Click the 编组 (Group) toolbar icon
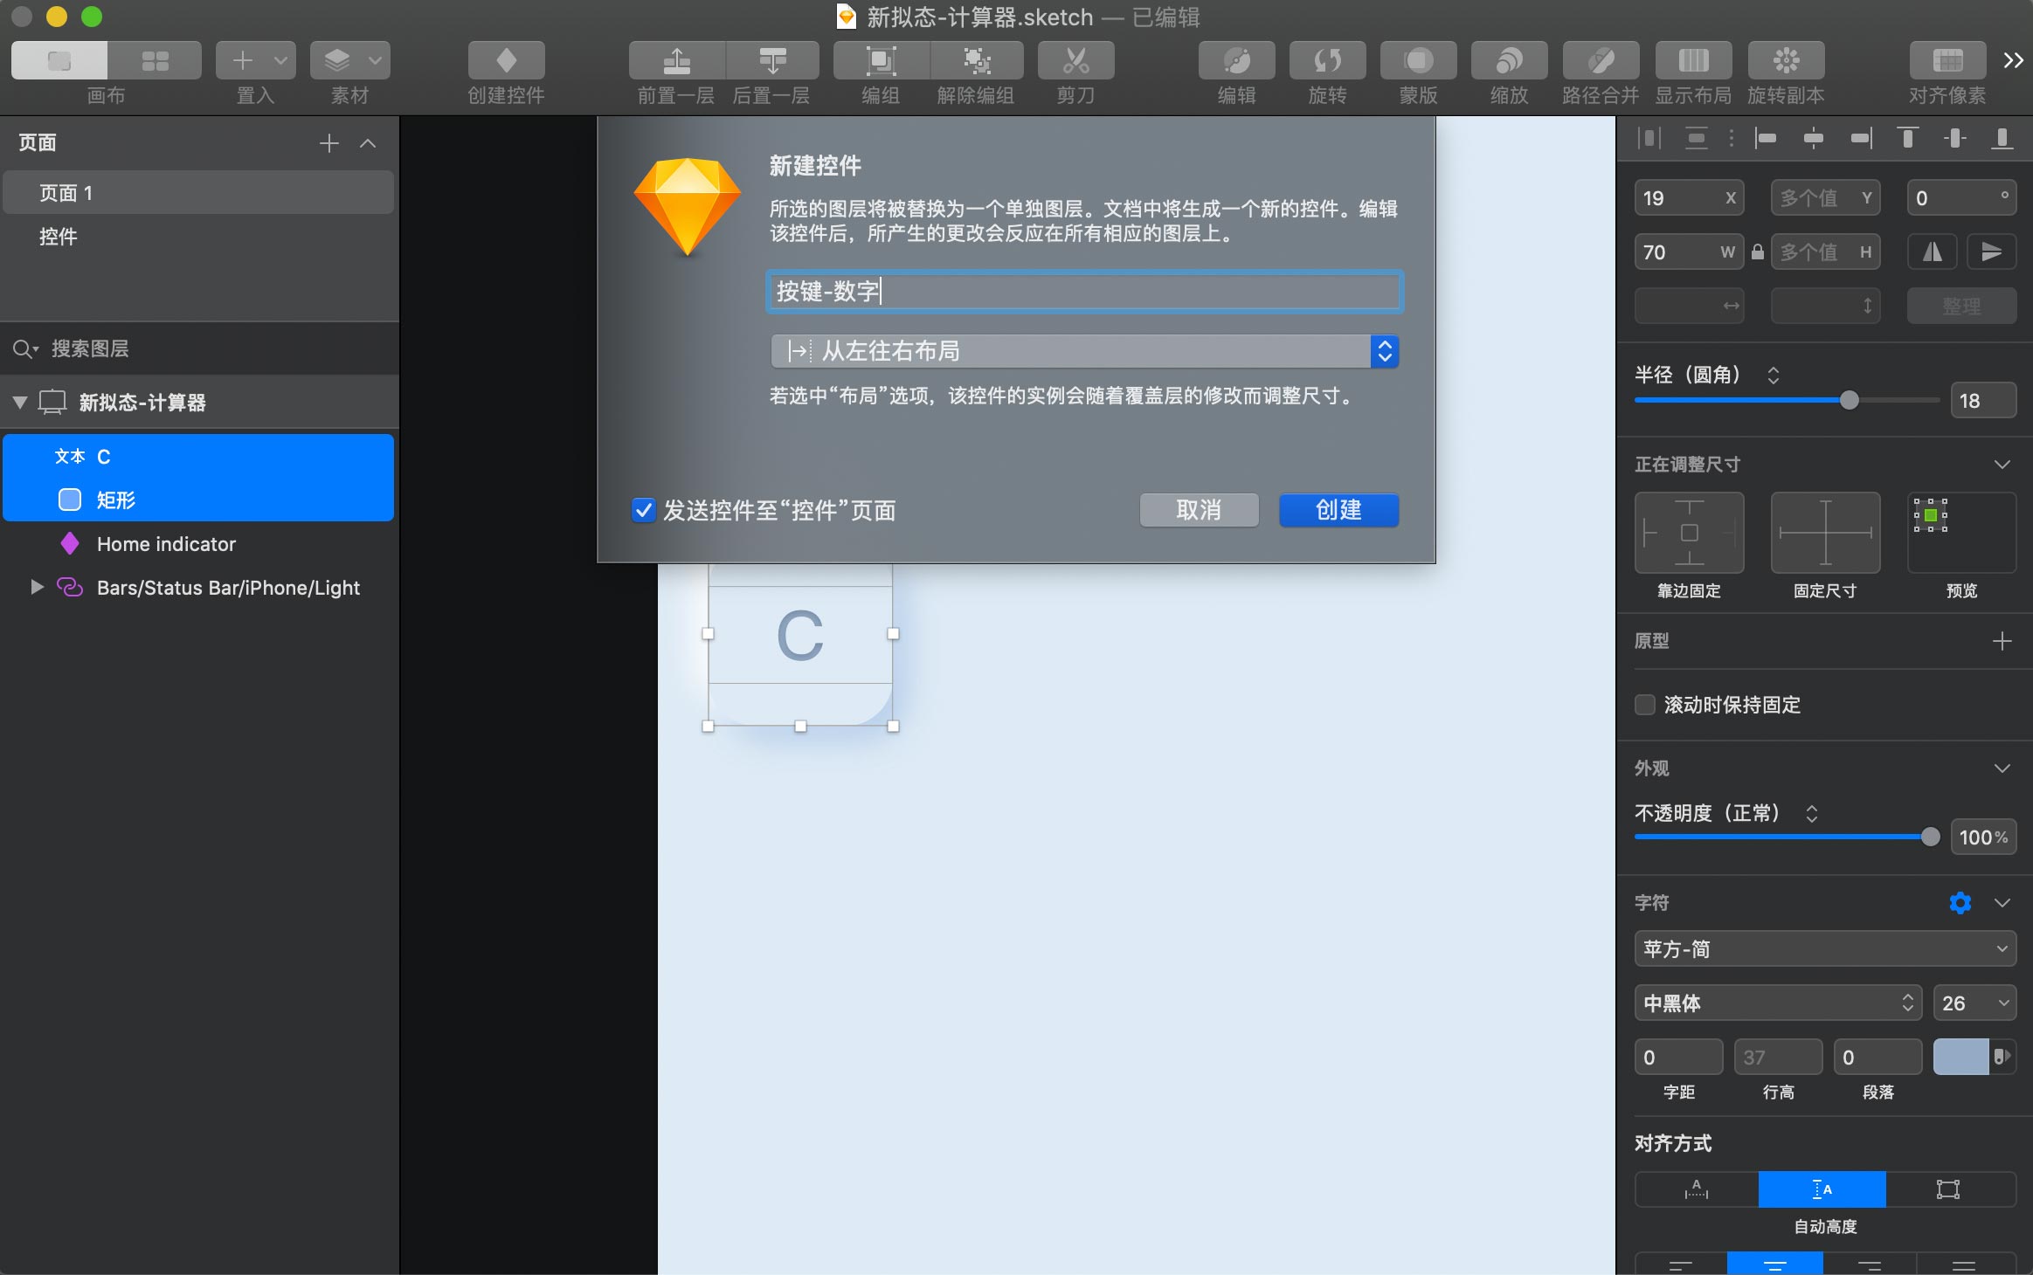Image resolution: width=2033 pixels, height=1275 pixels. click(881, 61)
